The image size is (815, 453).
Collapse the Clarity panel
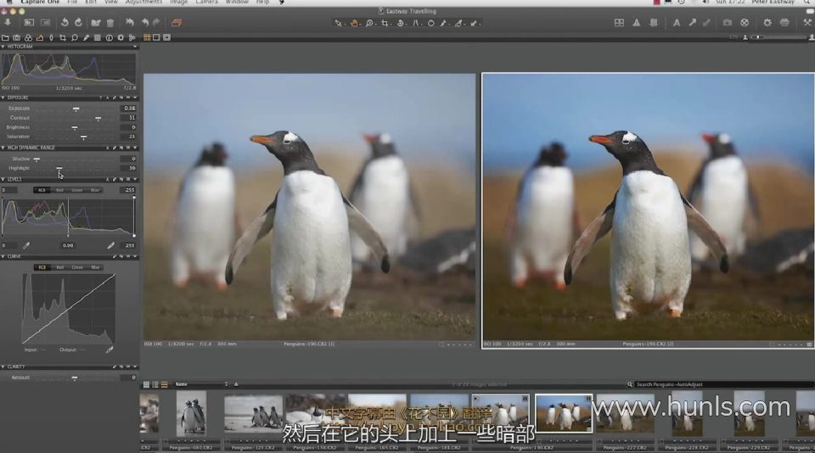coord(3,366)
